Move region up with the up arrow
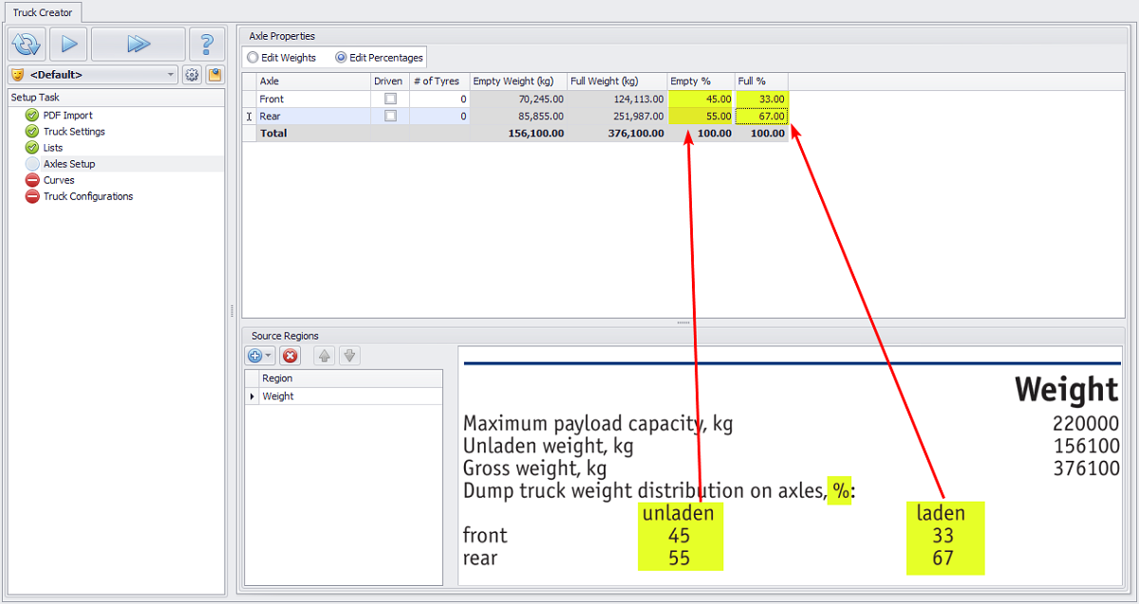Screen dimensions: 1139x604 (x=325, y=356)
